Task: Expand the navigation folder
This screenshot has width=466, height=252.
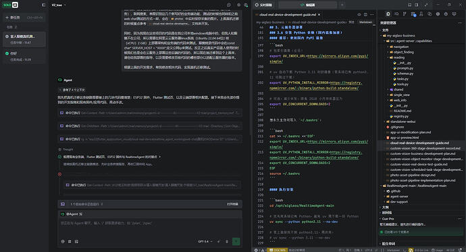Action: pyautogui.click(x=398, y=47)
